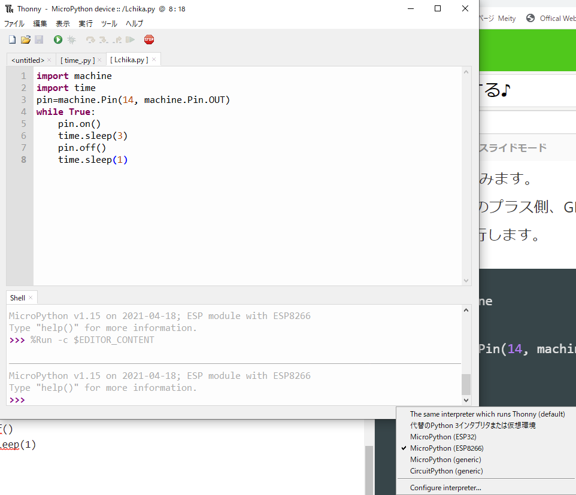Screen dimensions: 576x495
Task: Click the Resume debug icon
Action: [x=130, y=40]
